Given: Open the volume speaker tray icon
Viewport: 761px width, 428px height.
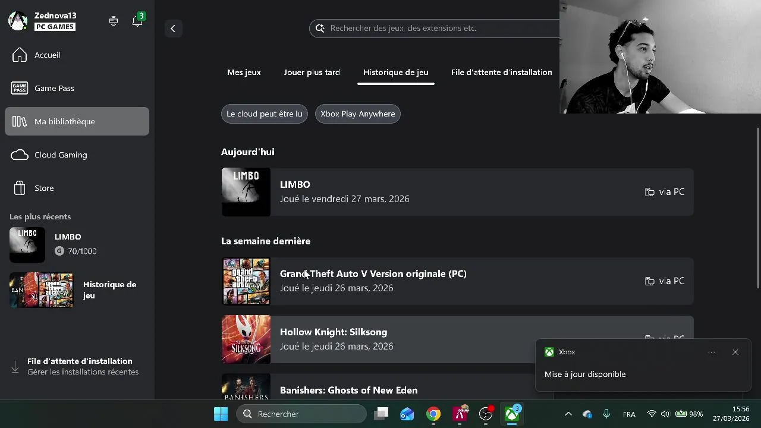Looking at the screenshot, I should (665, 414).
